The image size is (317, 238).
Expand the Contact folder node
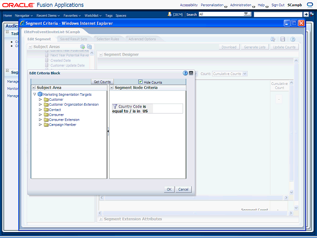click(x=40, y=110)
